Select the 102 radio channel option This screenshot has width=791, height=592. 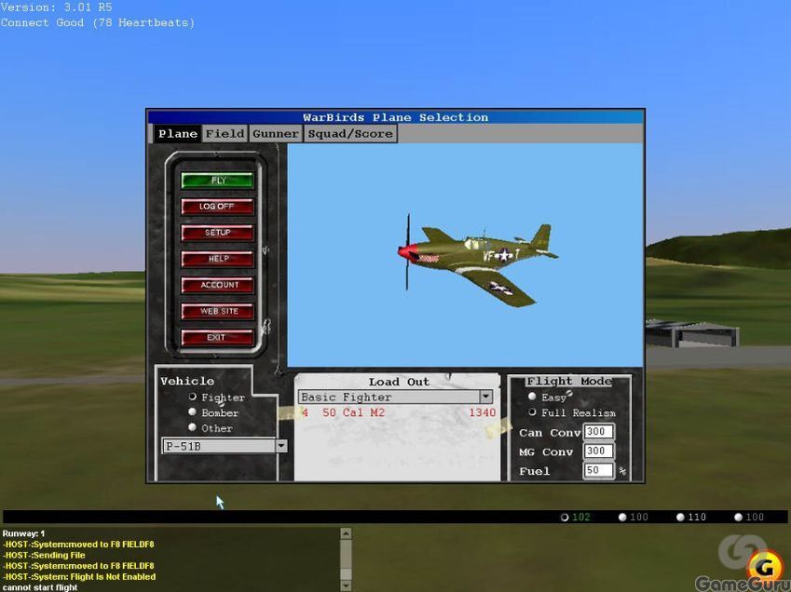tap(565, 518)
